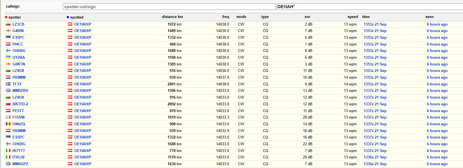Screen dimensions: 463x168
Task: Click the red dot by spotter header
Action: pos(6,17)
